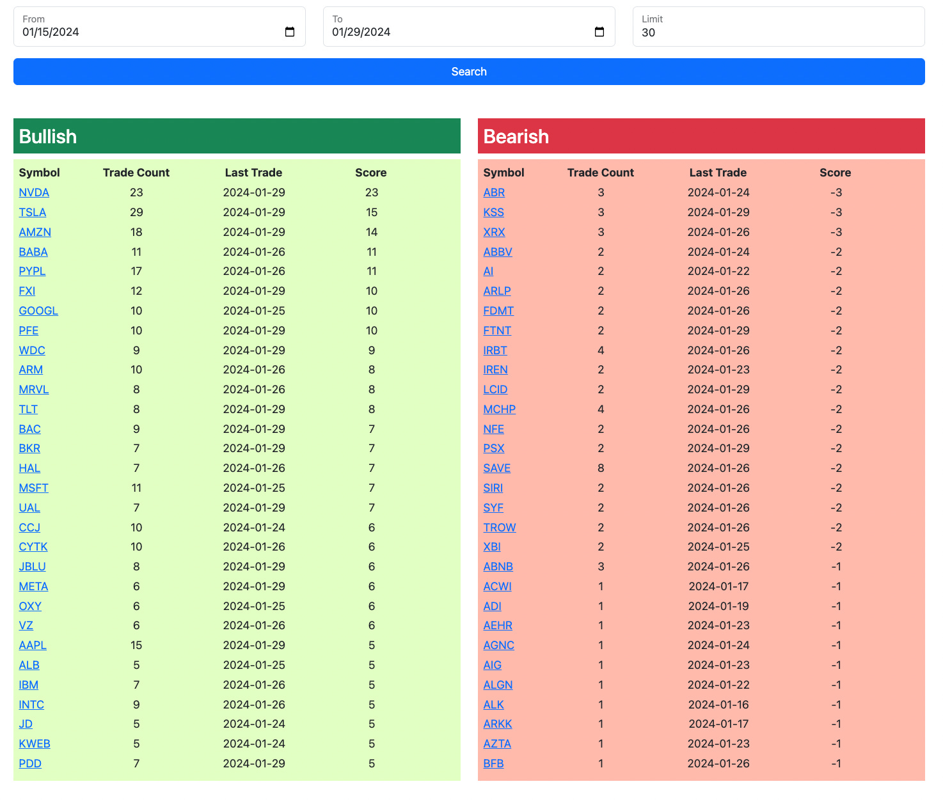Screen dimensions: 943x800
Task: Open the BFB symbol link
Action: (494, 764)
